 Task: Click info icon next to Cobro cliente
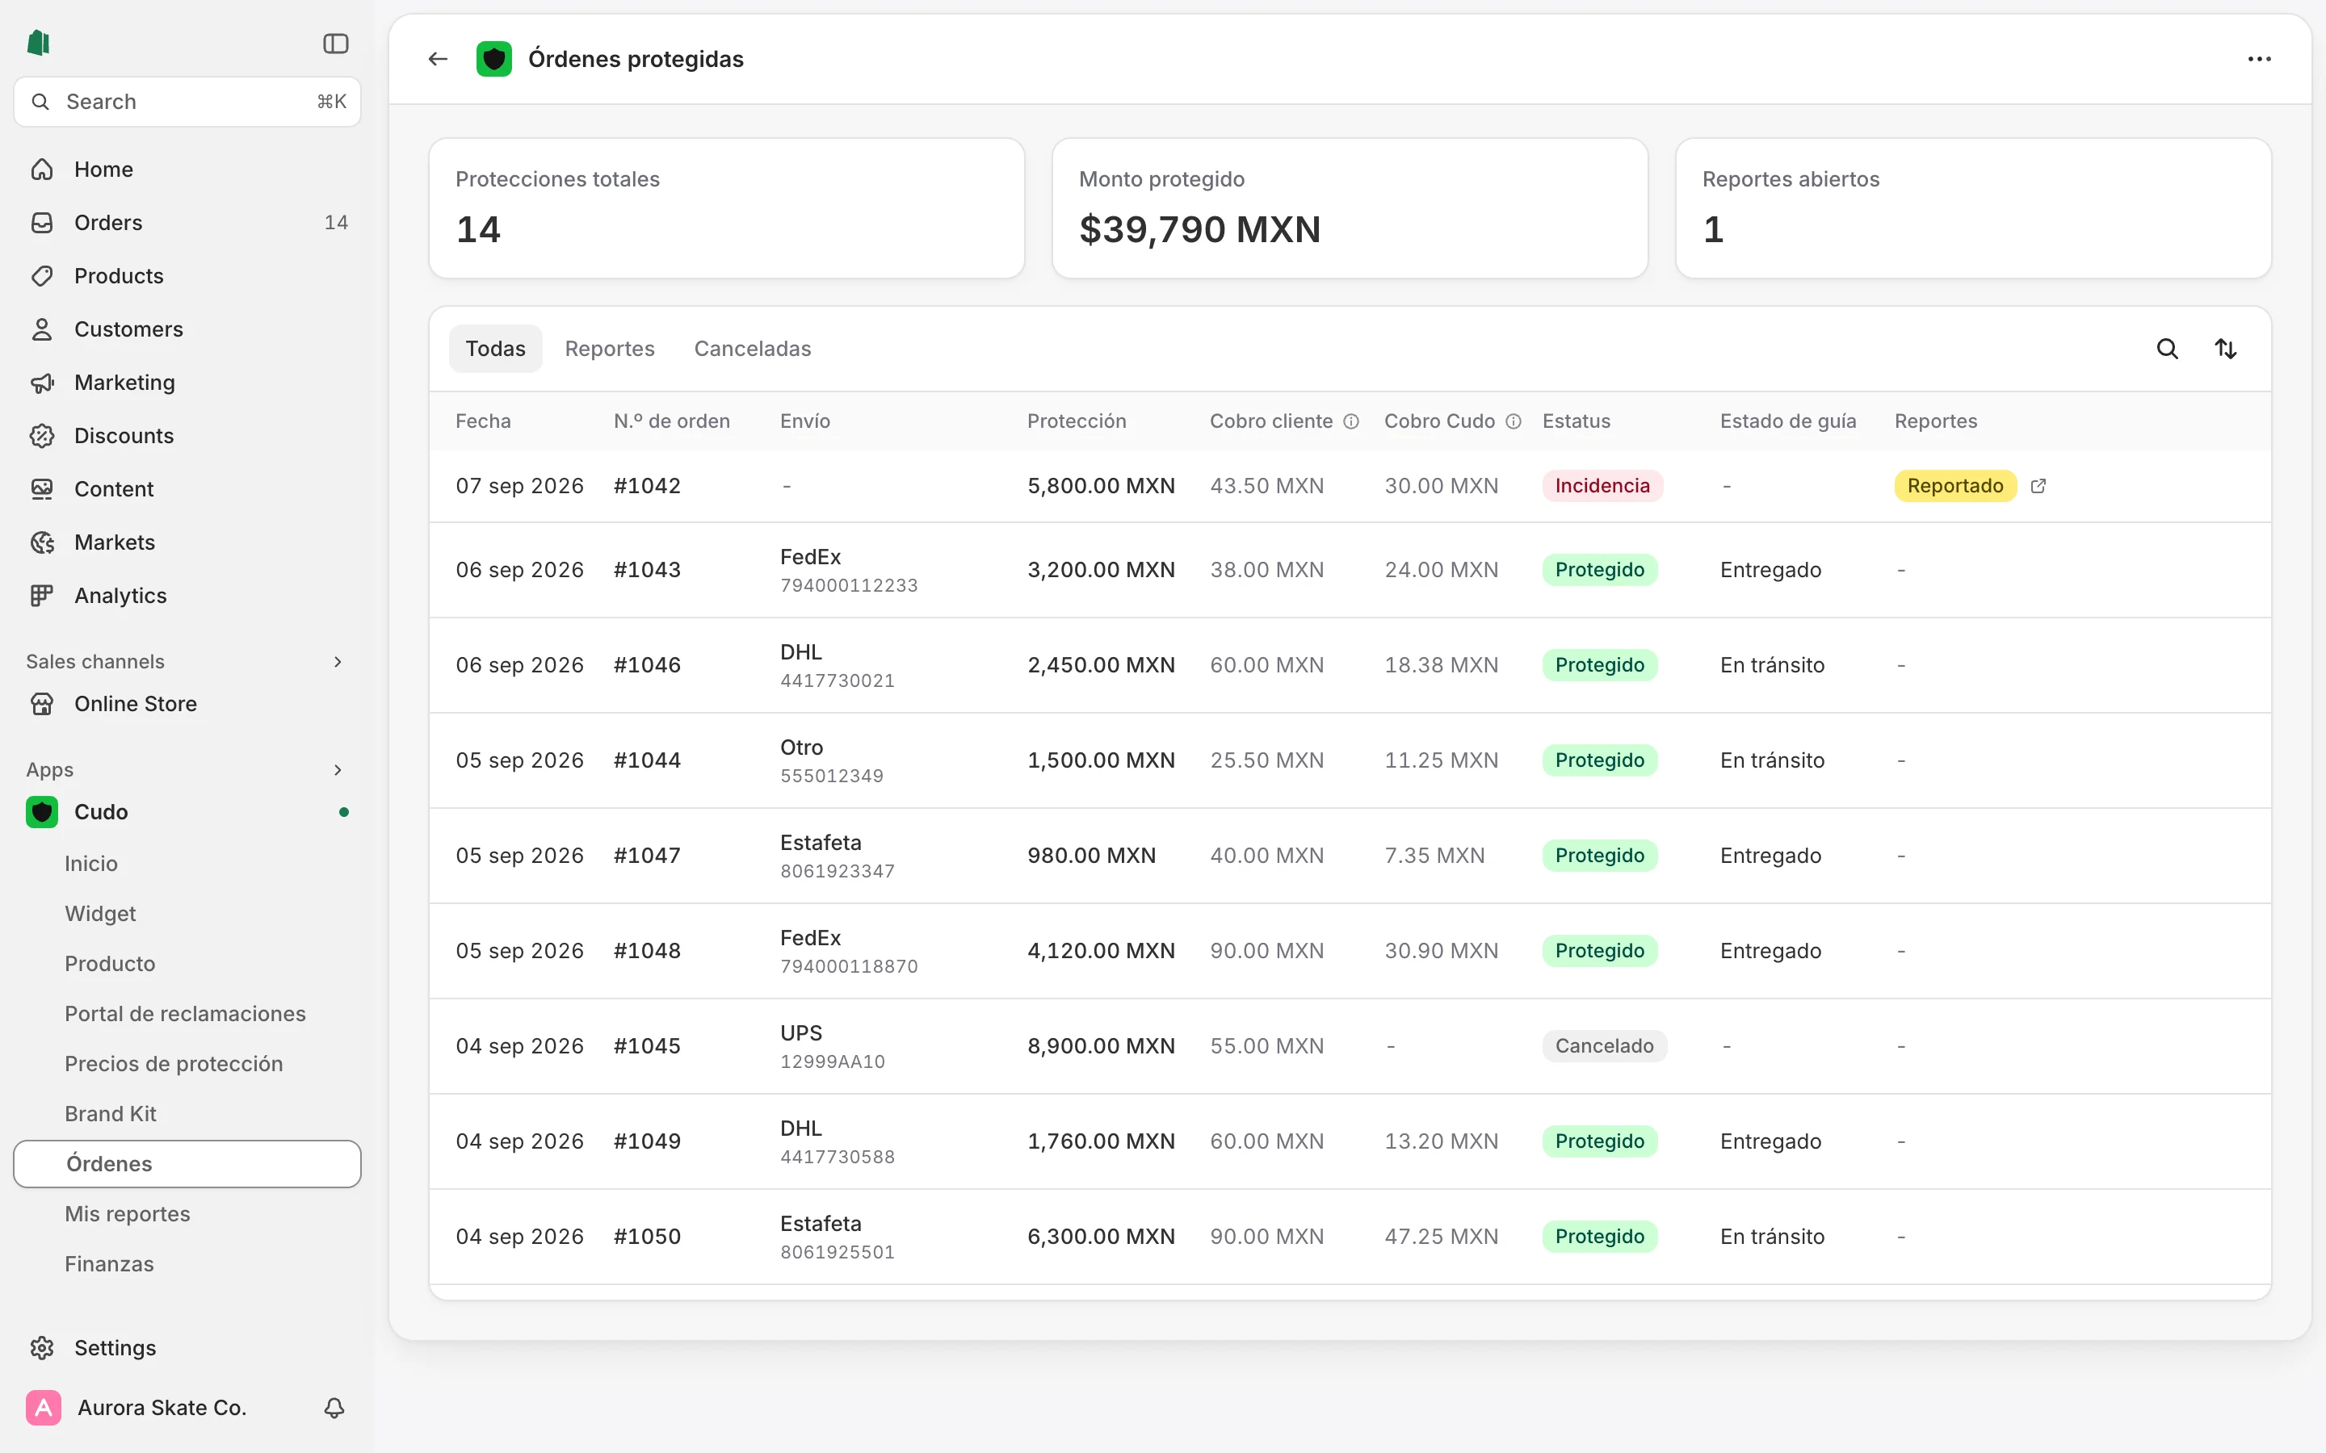pyautogui.click(x=1350, y=421)
